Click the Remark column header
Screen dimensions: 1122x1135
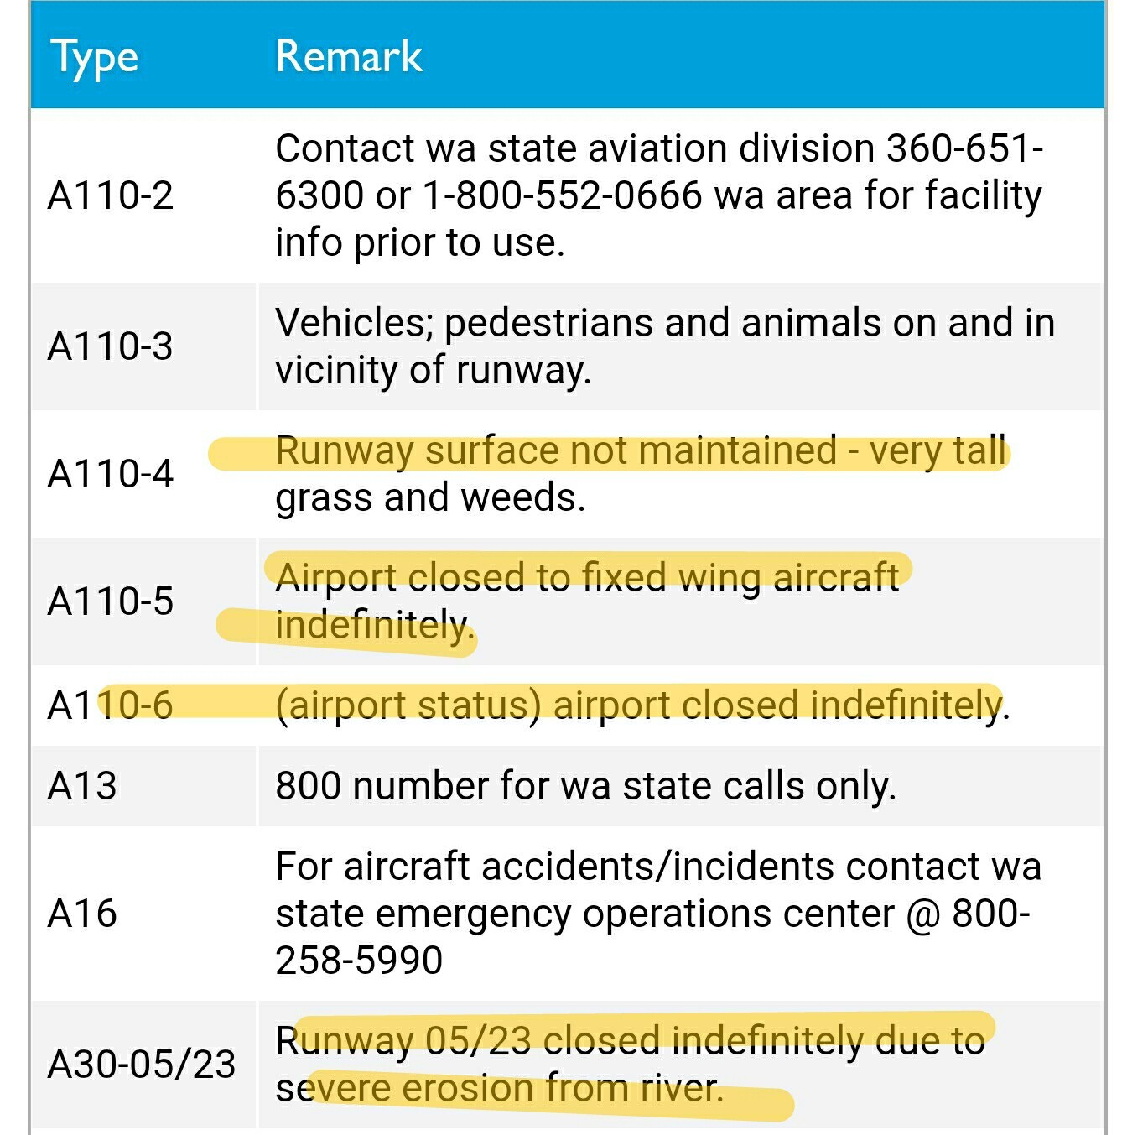coord(349,57)
